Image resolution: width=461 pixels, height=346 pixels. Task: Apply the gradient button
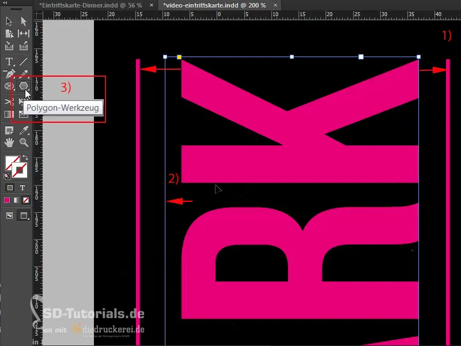click(17, 200)
